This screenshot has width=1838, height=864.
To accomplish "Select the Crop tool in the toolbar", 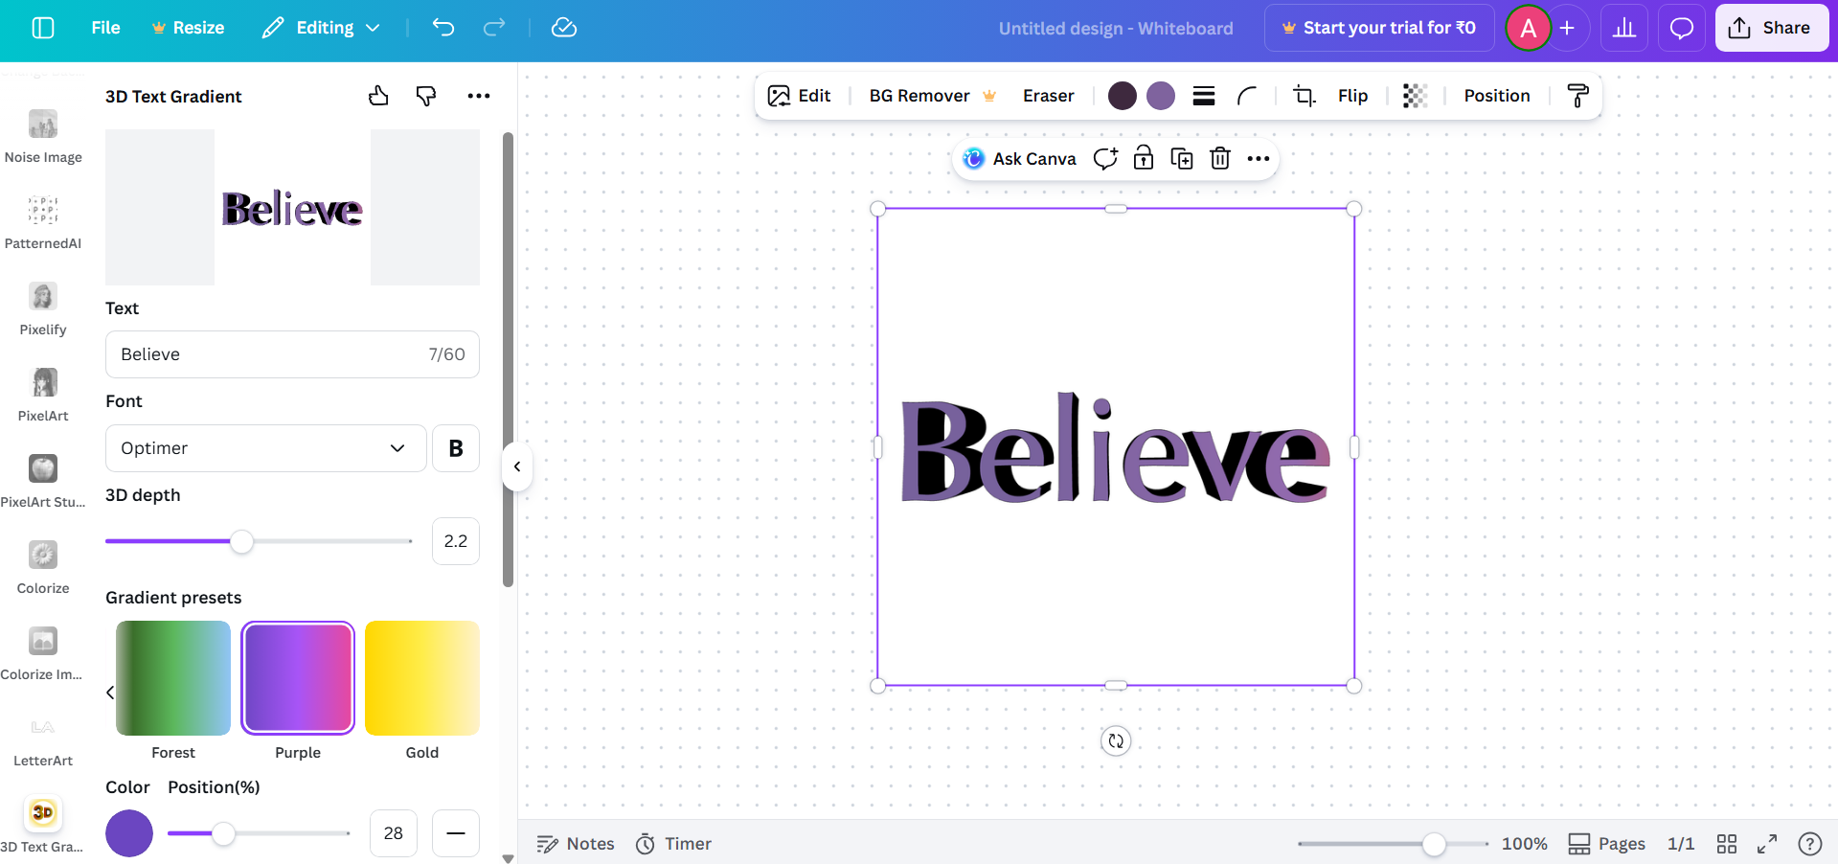I will click(x=1304, y=96).
